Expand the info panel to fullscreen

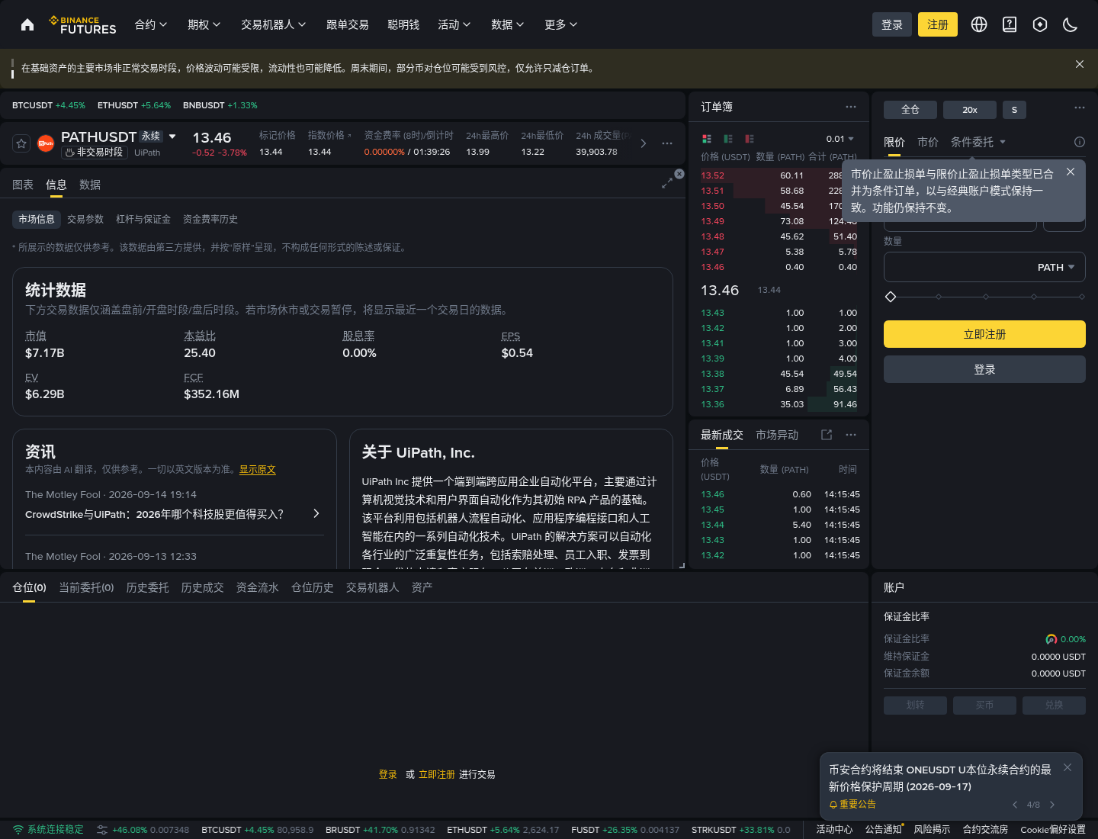pos(666,183)
